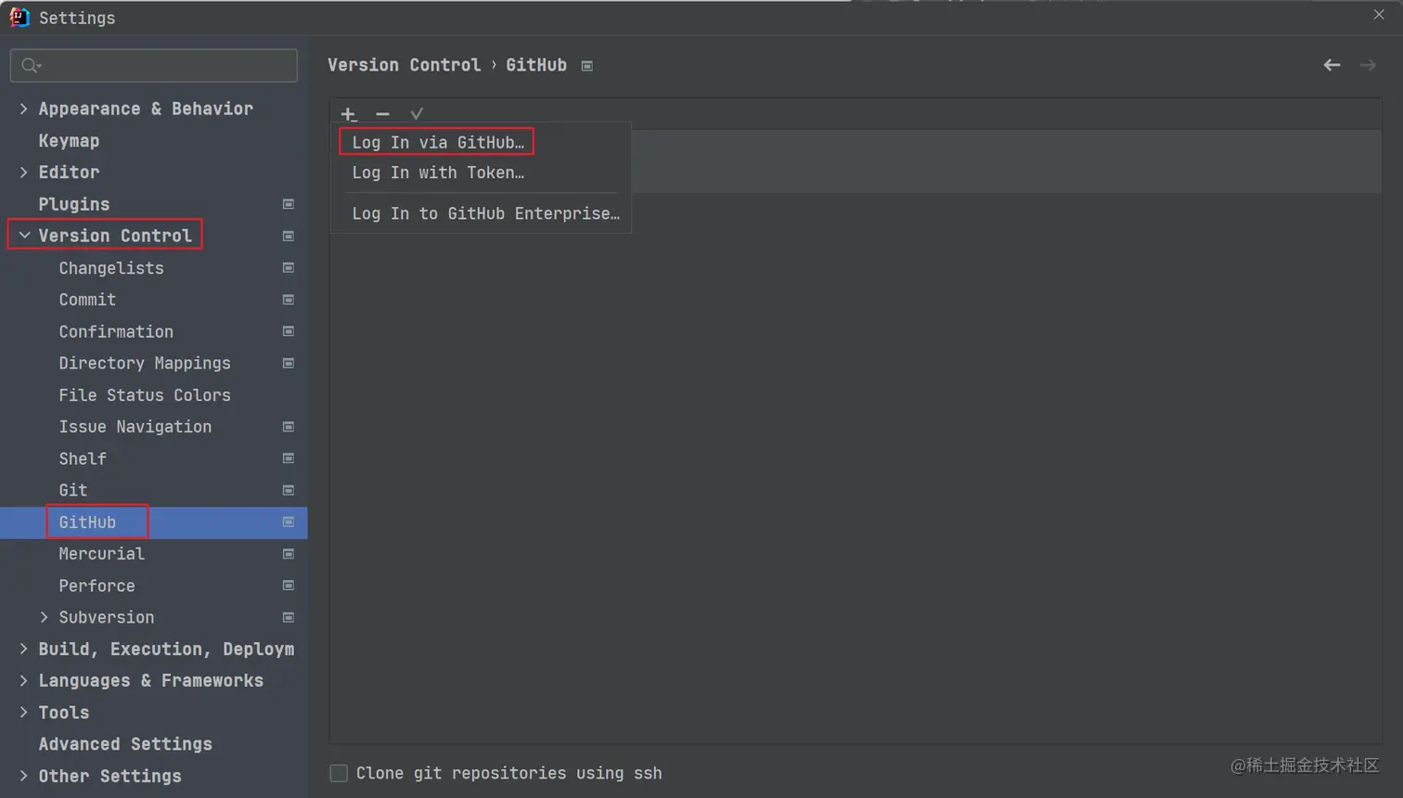Close the Settings dialog
This screenshot has height=798, width=1403.
click(x=1379, y=15)
